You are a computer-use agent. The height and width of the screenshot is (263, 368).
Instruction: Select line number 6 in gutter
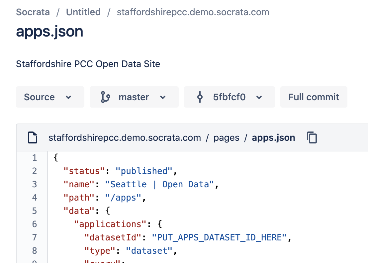pyautogui.click(x=35, y=224)
